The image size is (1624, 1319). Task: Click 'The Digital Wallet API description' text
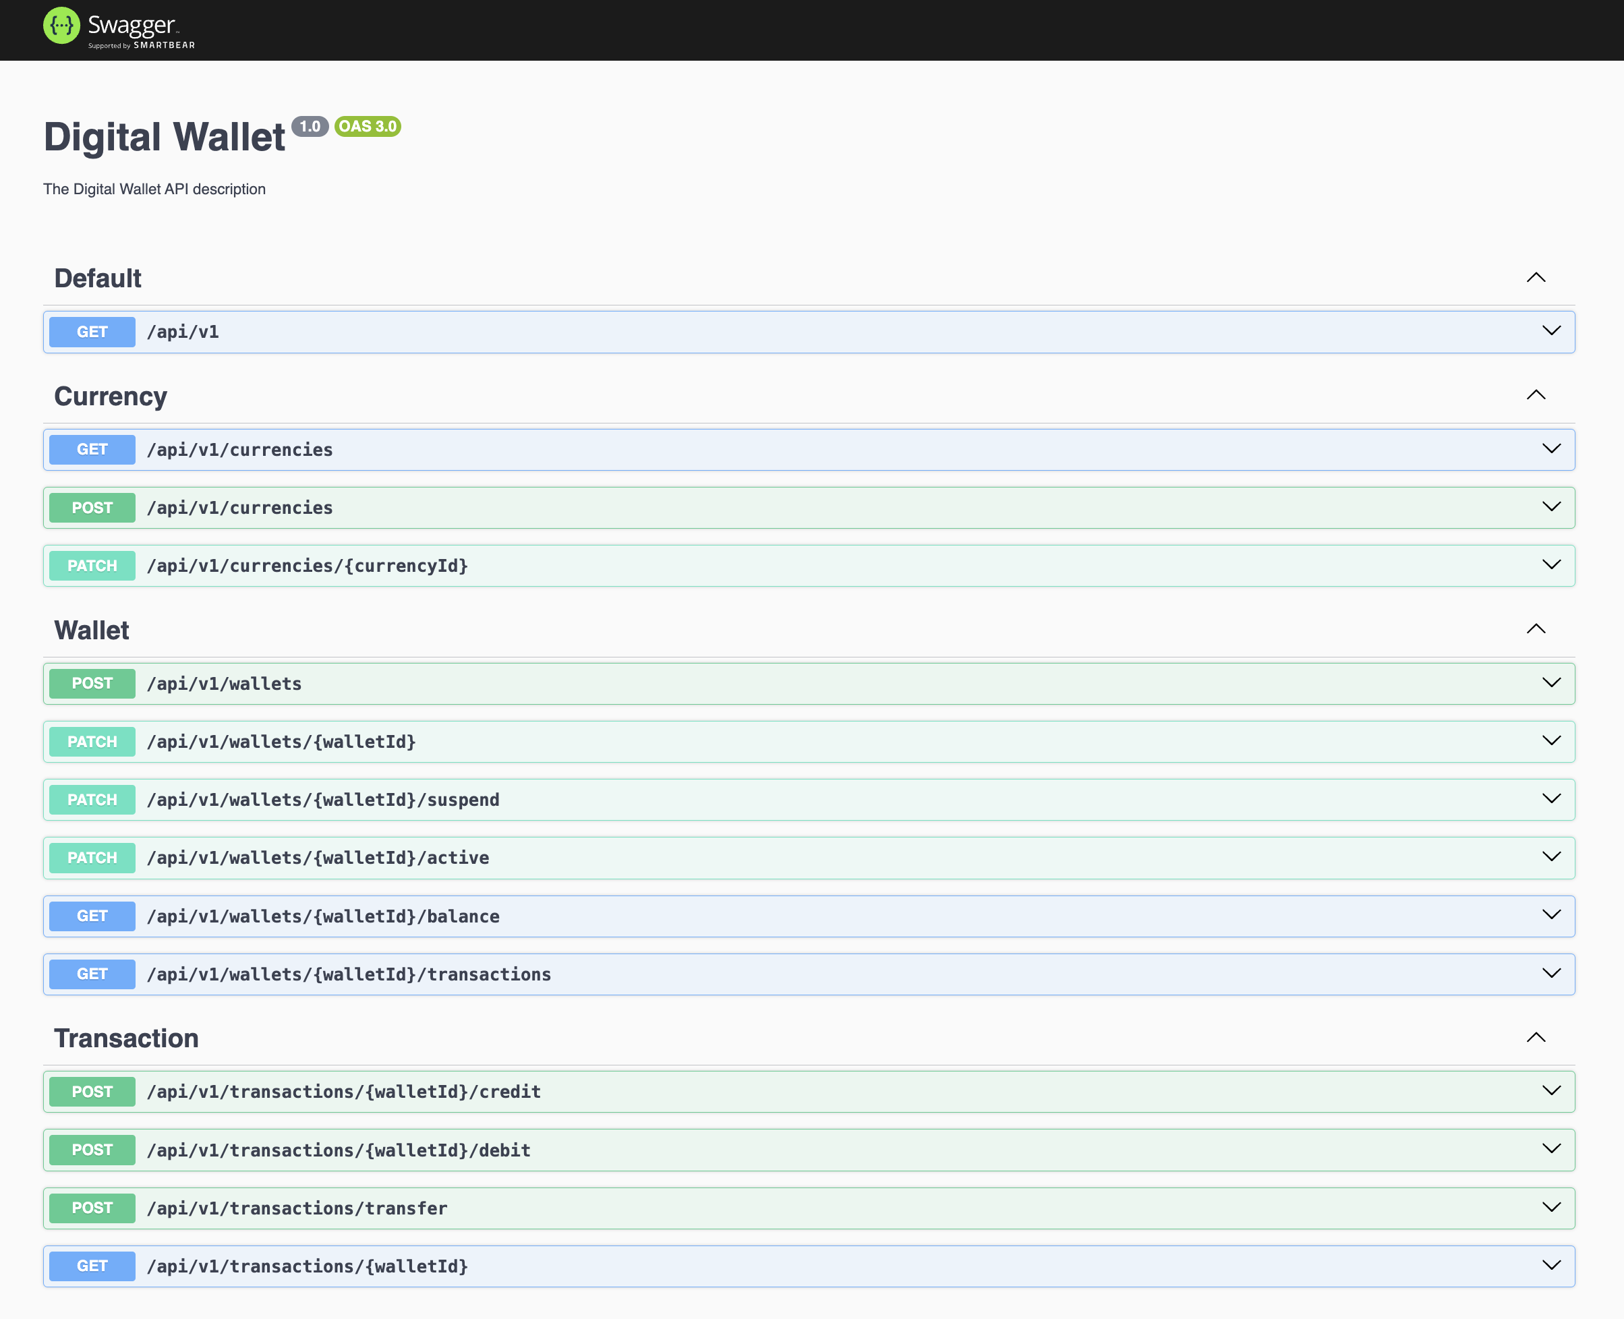pyautogui.click(x=154, y=189)
